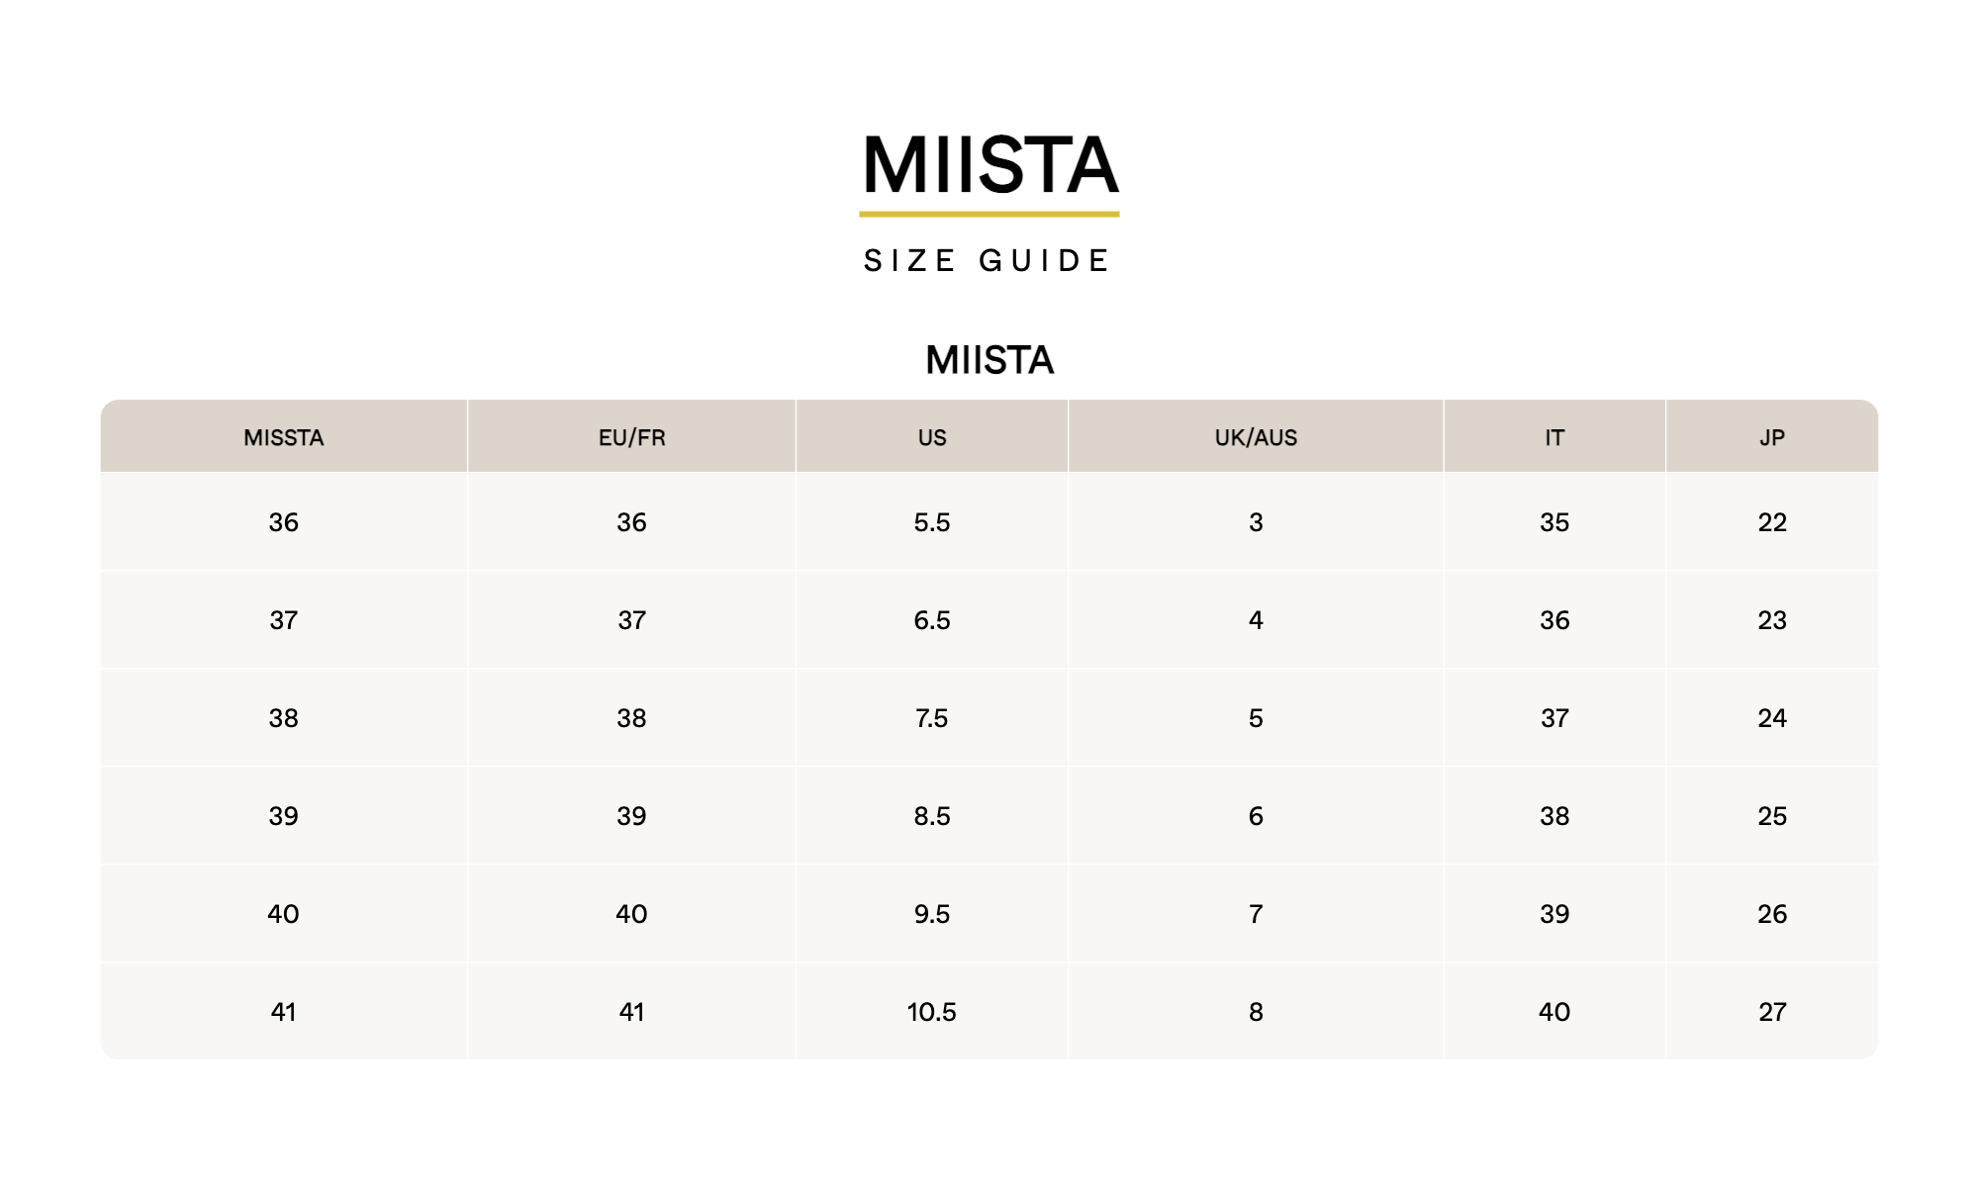Click the US size 10.5 cell
This screenshot has height=1191, width=1979.
tap(932, 1012)
